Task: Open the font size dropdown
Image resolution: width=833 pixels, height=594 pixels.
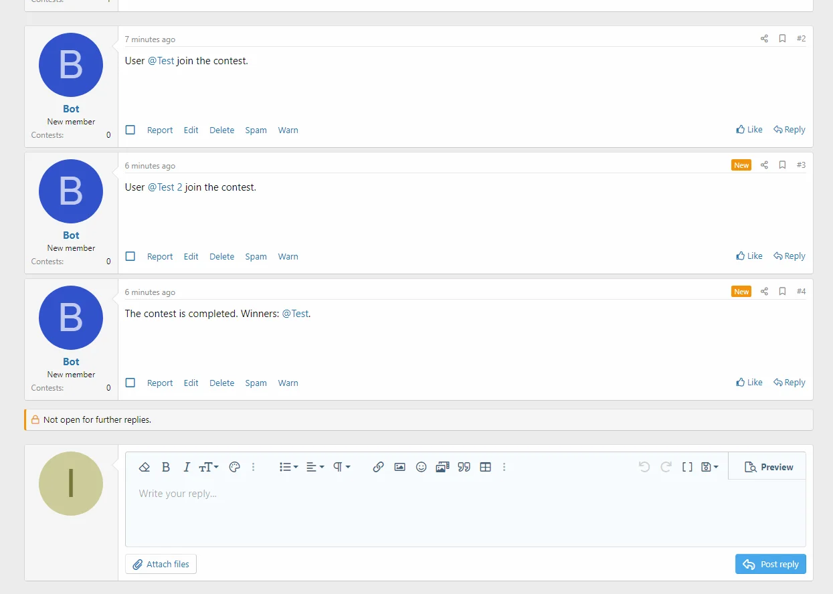Action: [209, 467]
